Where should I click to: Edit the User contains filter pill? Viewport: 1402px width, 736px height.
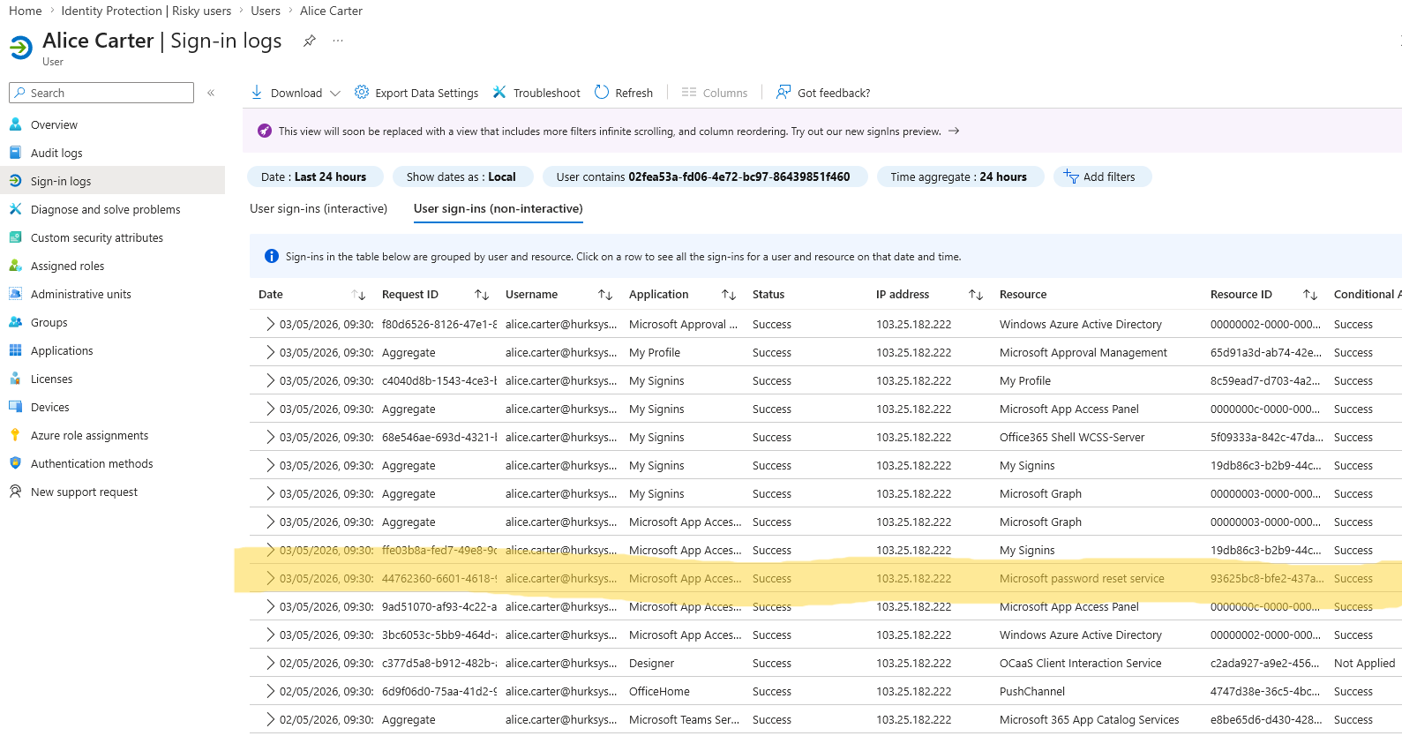705,176
